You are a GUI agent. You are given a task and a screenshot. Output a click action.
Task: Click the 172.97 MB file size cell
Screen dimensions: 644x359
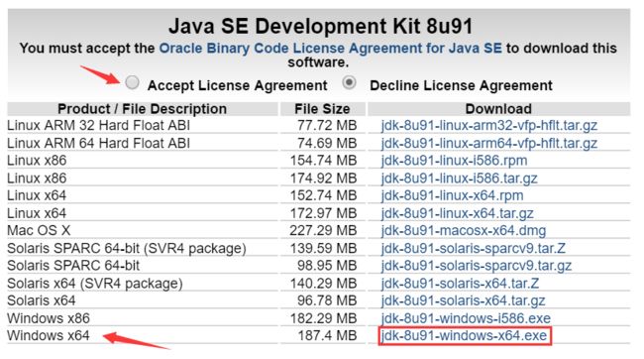323,213
